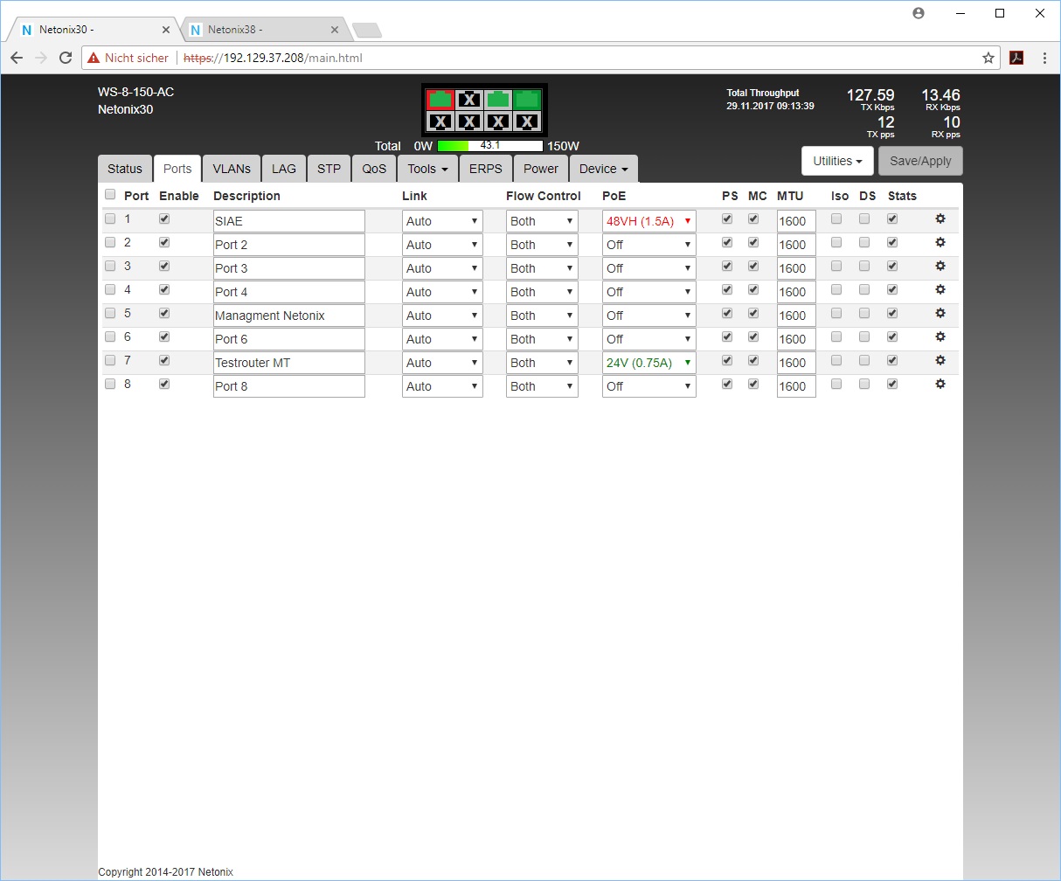Viewport: 1061px width, 881px height.
Task: Click the gear icon for port 1
Action: pyautogui.click(x=940, y=219)
